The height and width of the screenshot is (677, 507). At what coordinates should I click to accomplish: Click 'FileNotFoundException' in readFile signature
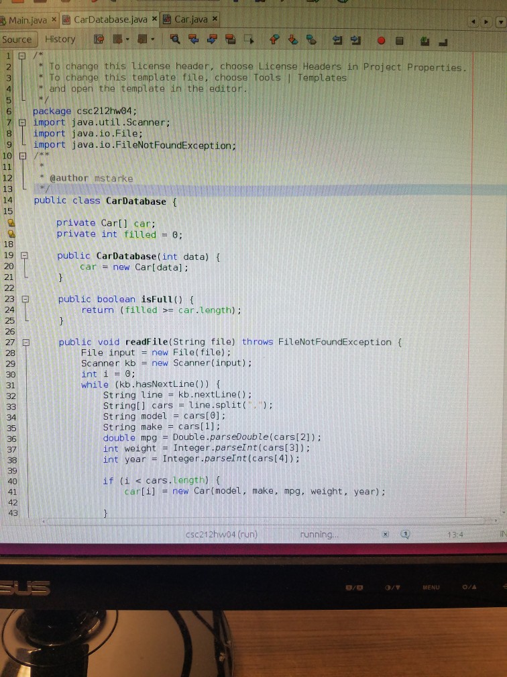tap(335, 343)
